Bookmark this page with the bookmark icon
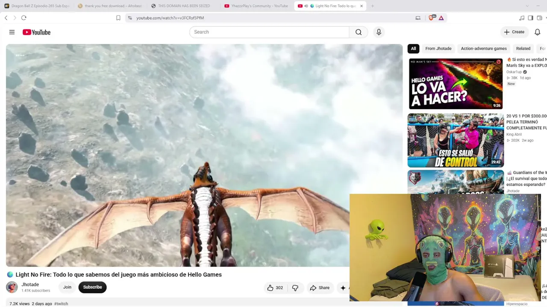The image size is (547, 307). [118, 18]
